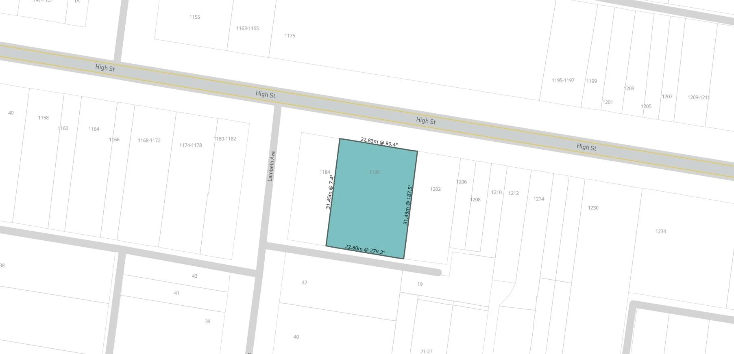The height and width of the screenshot is (354, 734).
Task: Click the lot number 1208
Action: pyautogui.click(x=475, y=200)
